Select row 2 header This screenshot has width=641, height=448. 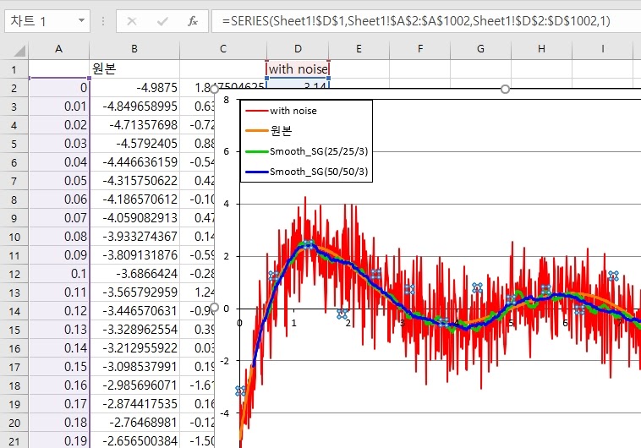(14, 88)
